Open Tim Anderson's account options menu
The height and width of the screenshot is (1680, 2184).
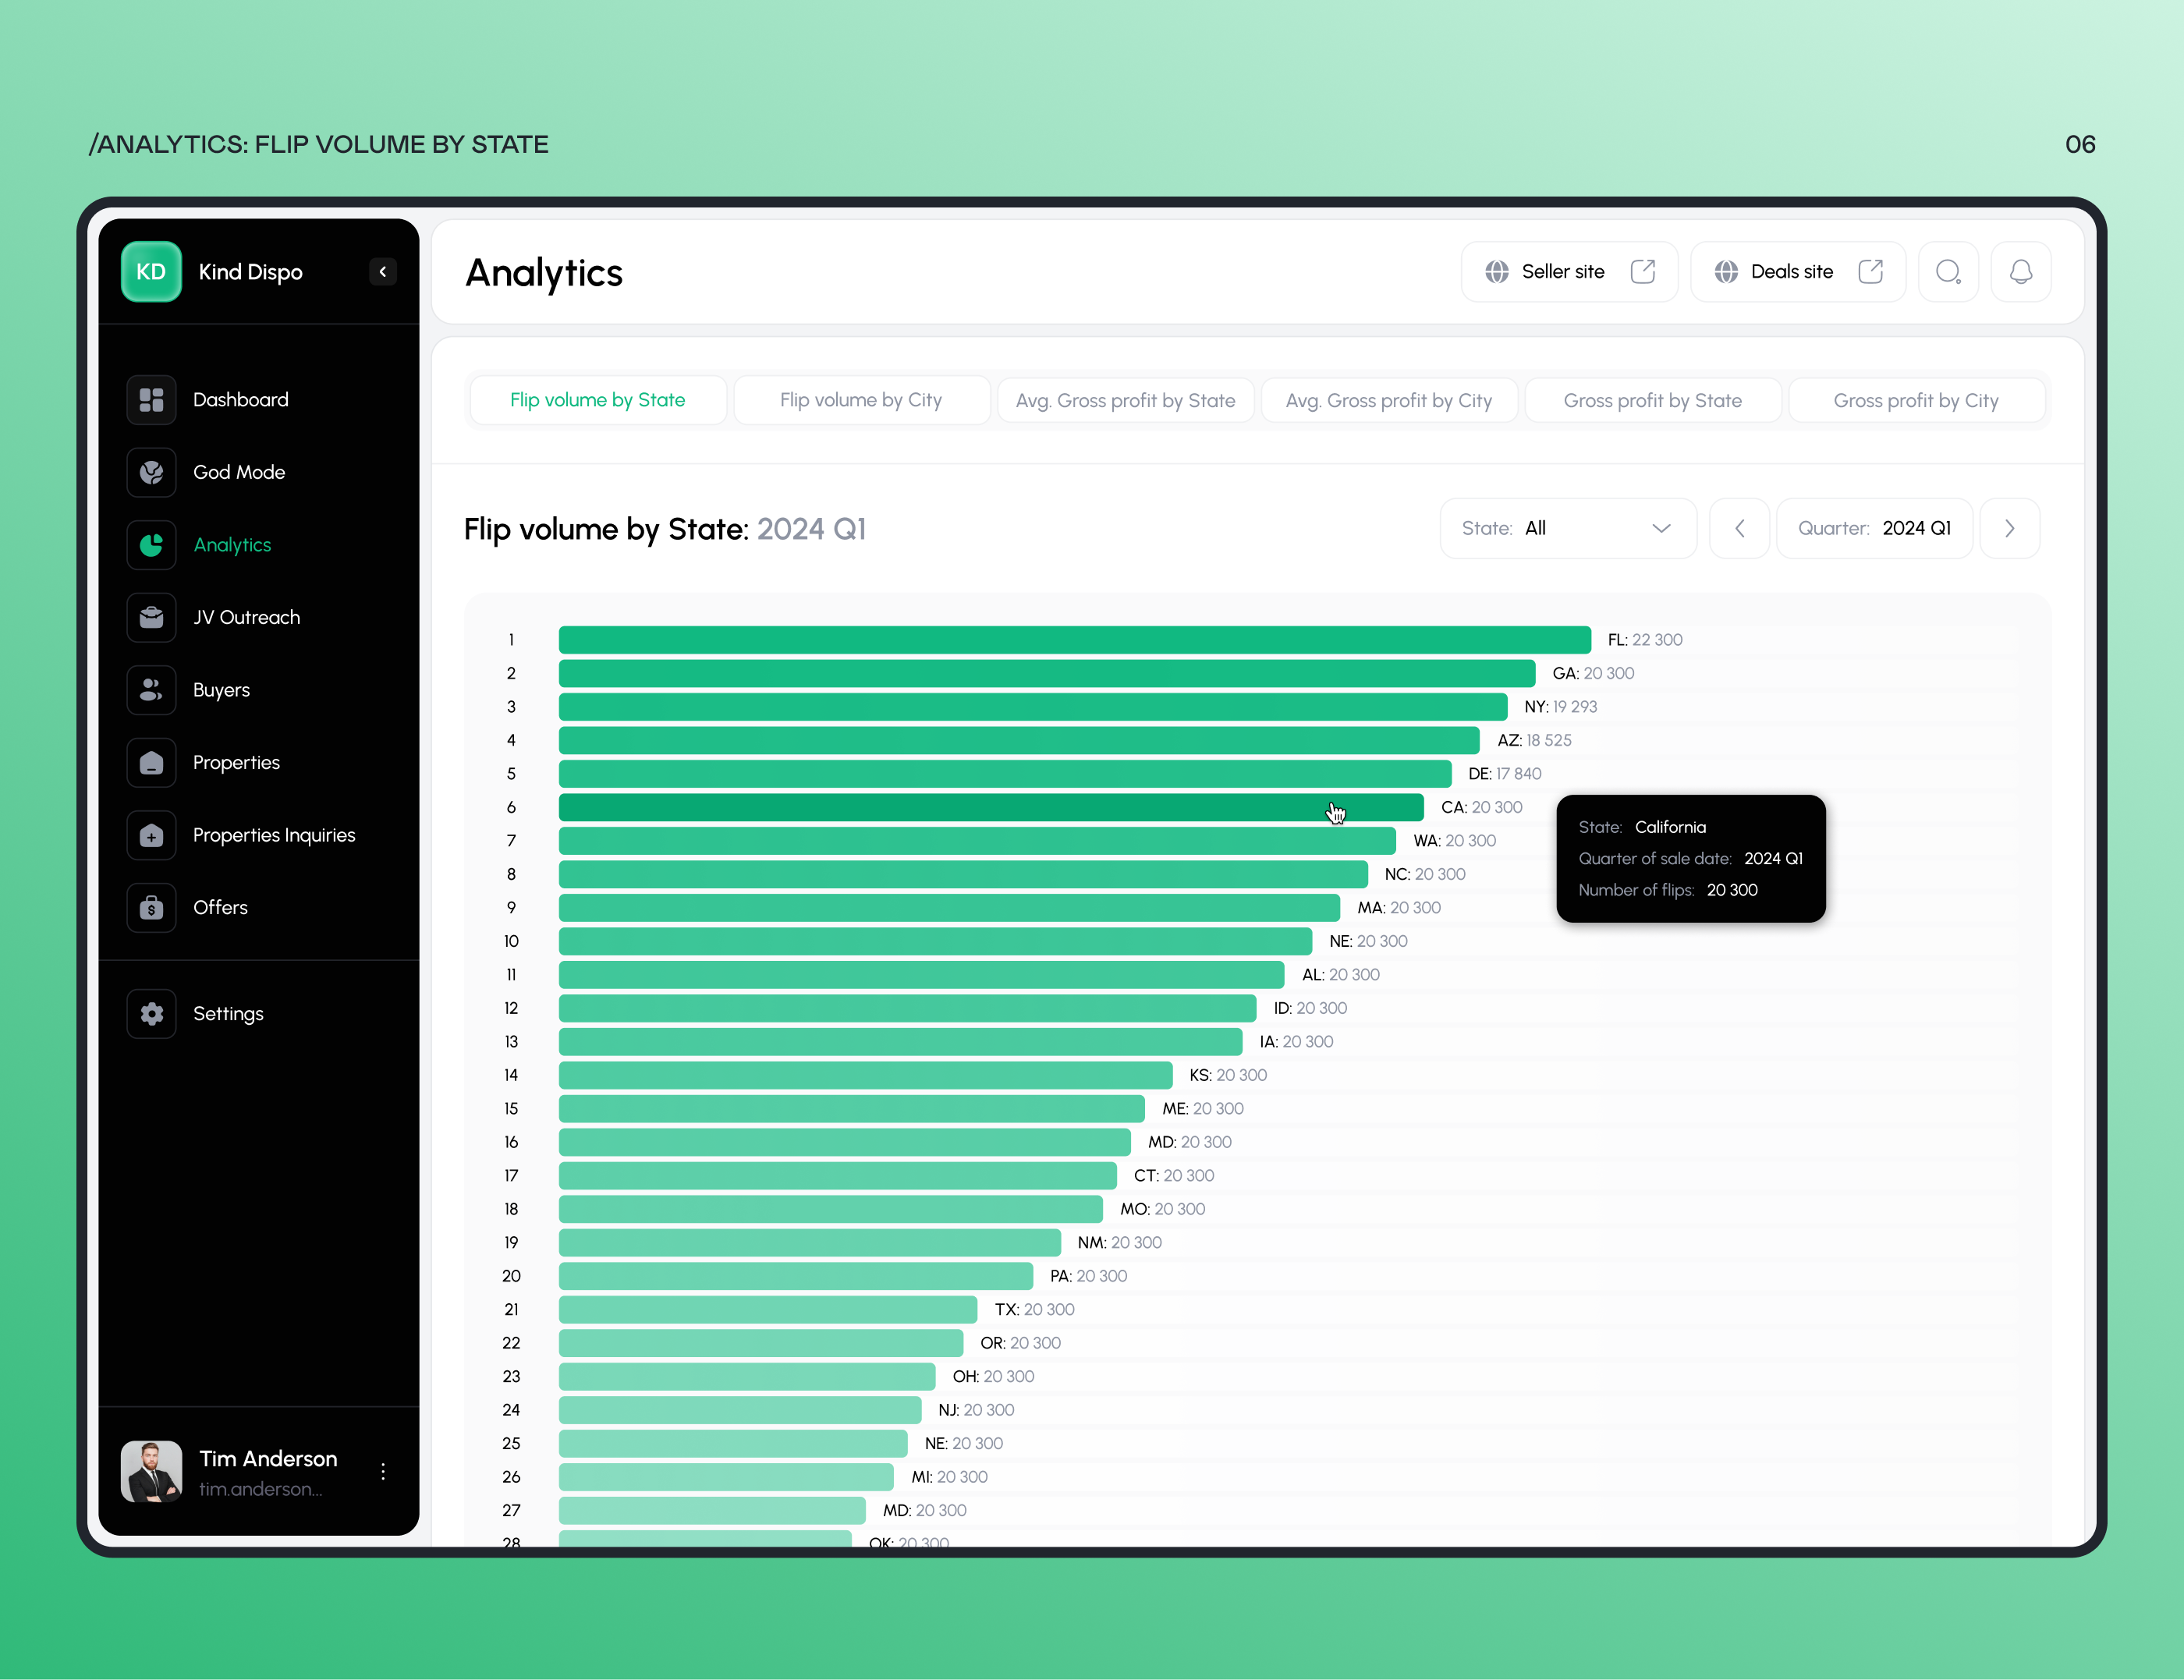[x=383, y=1471]
